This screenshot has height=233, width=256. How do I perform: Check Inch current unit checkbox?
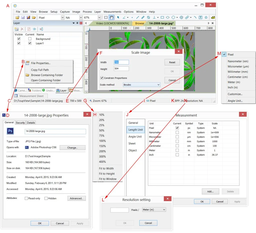177,155
